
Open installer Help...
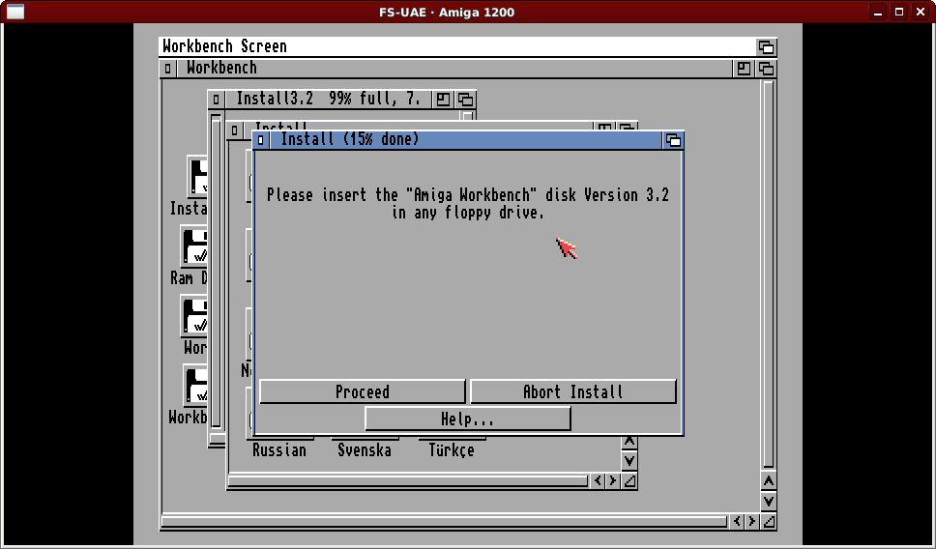(467, 419)
